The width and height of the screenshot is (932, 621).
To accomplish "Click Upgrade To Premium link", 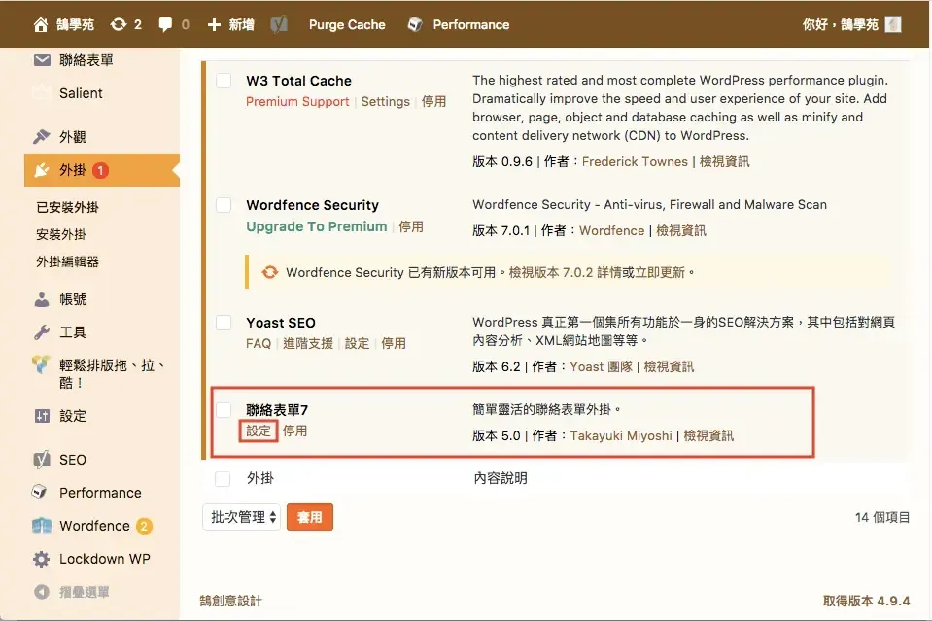I will 316,226.
